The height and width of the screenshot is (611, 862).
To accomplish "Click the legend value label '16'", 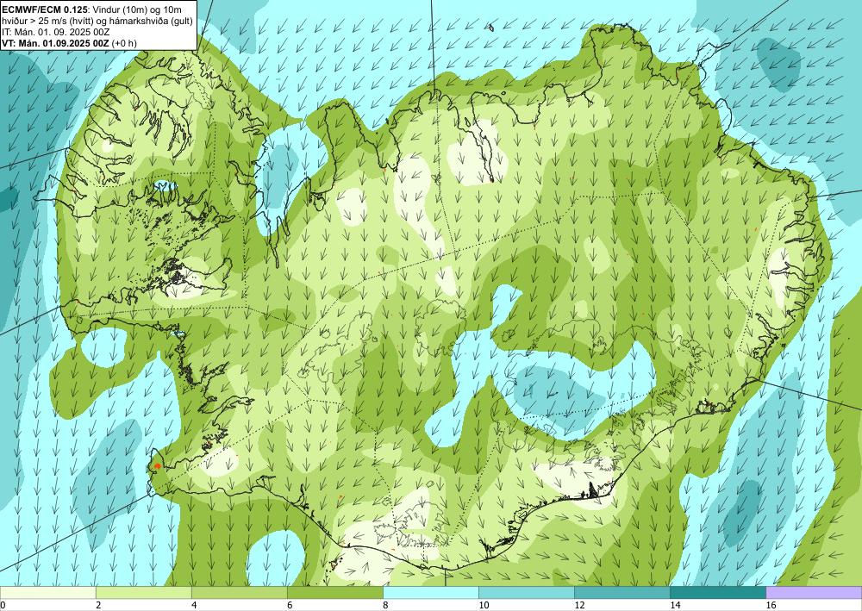I will (771, 605).
